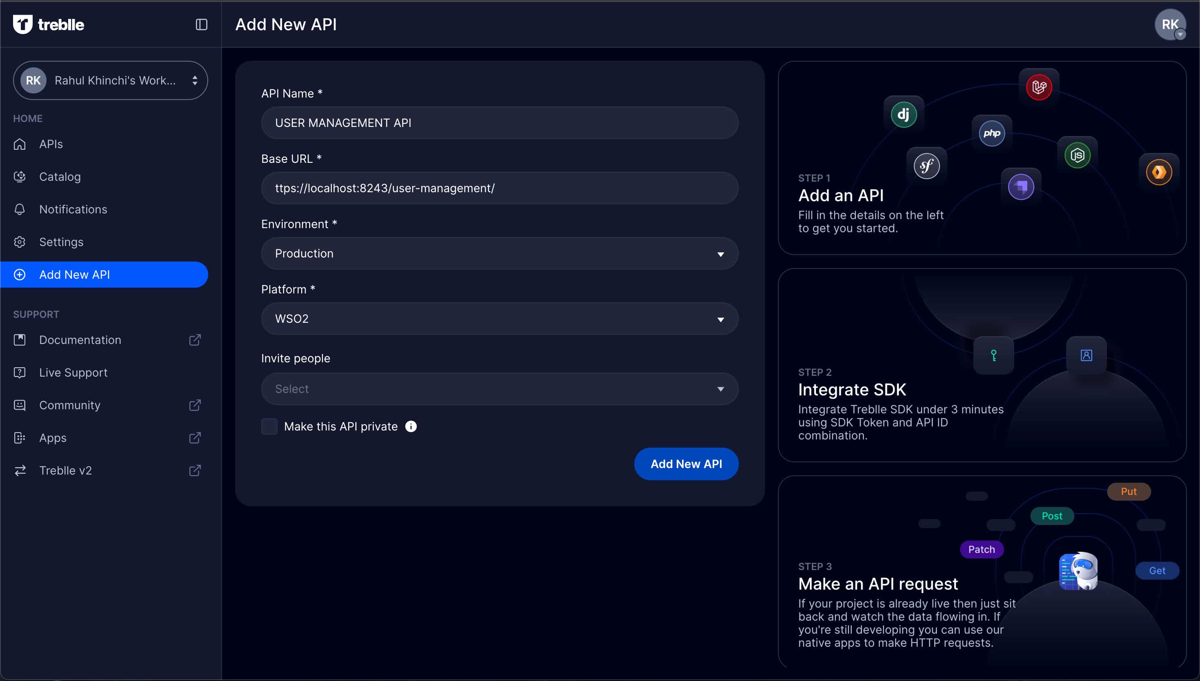The image size is (1200, 681).
Task: Click the Catalog icon
Action: tap(20, 177)
